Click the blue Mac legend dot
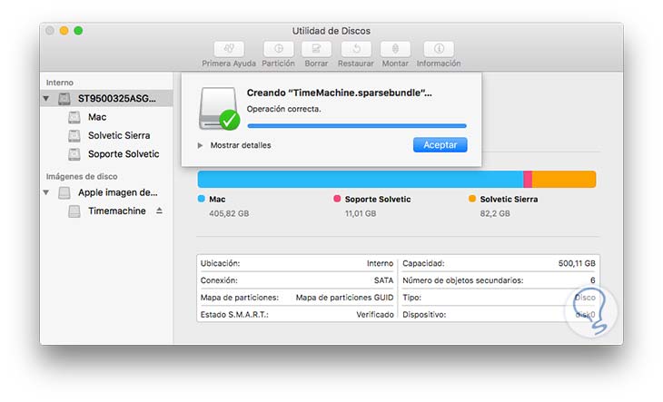Viewport: 663px width, 402px height. pos(202,199)
